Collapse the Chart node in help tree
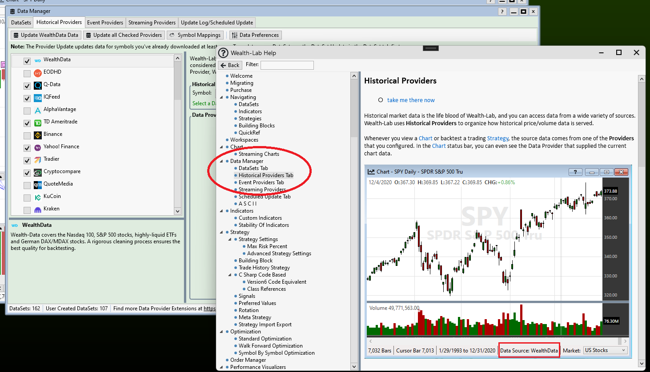Viewport: 650px width, 372px height. [221, 147]
